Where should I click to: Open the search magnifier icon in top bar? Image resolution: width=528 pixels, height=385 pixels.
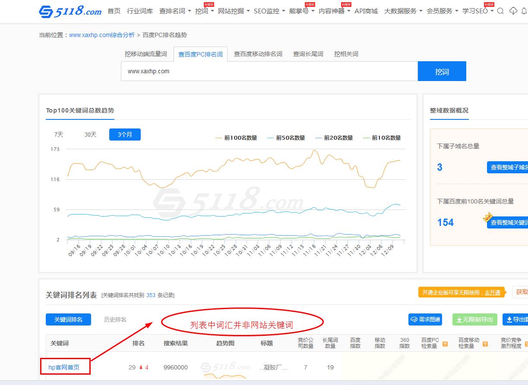point(500,11)
